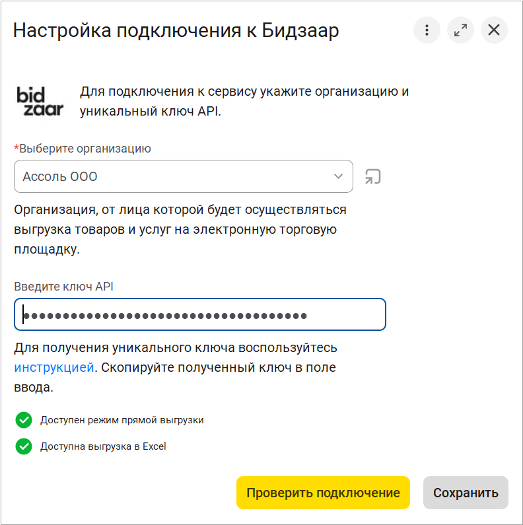
Task: Open the three-dot more options menu
Action: [427, 30]
